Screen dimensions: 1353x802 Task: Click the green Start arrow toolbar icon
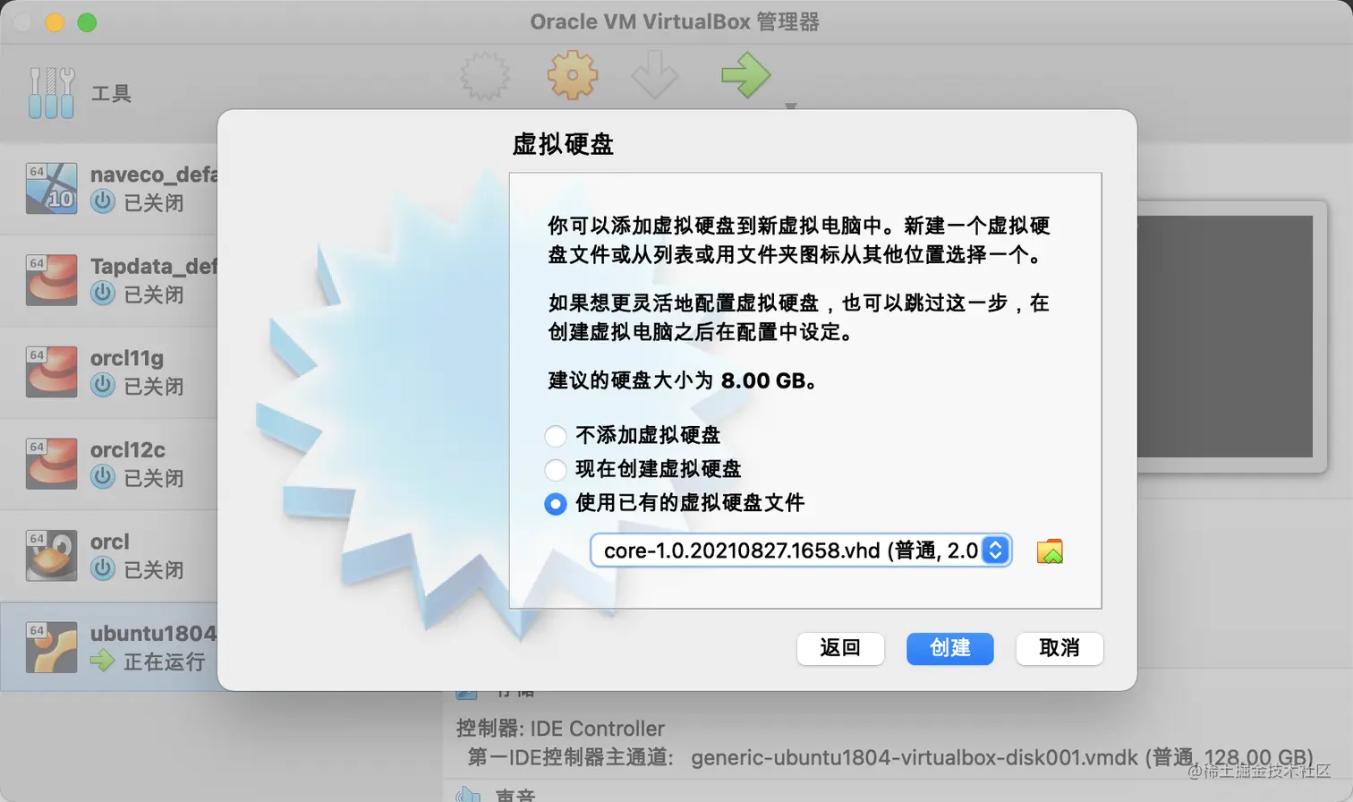[x=745, y=74]
